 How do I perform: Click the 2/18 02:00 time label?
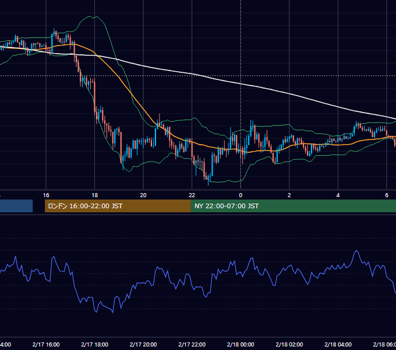(289, 344)
